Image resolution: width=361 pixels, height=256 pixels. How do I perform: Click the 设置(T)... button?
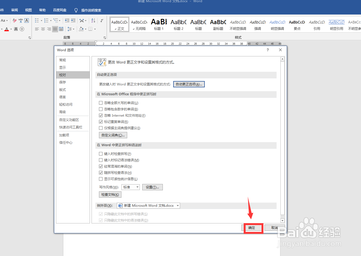152,187
